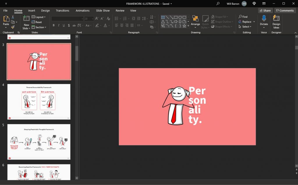
Task: Open the Slide Show tab
Action: pos(103,10)
